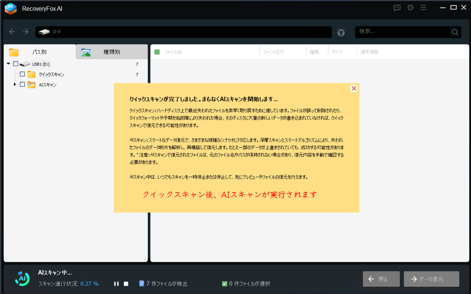Enable the AIスキャン folder checkbox
471x294 pixels.
tap(22, 85)
